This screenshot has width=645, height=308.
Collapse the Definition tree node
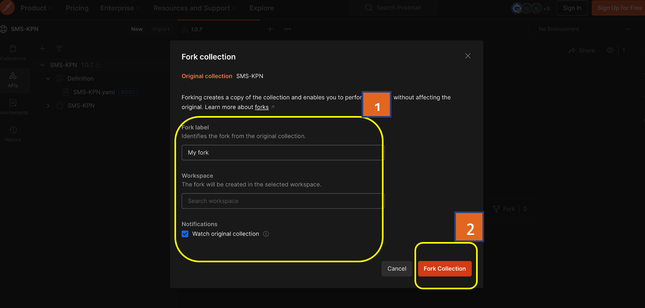click(48, 79)
